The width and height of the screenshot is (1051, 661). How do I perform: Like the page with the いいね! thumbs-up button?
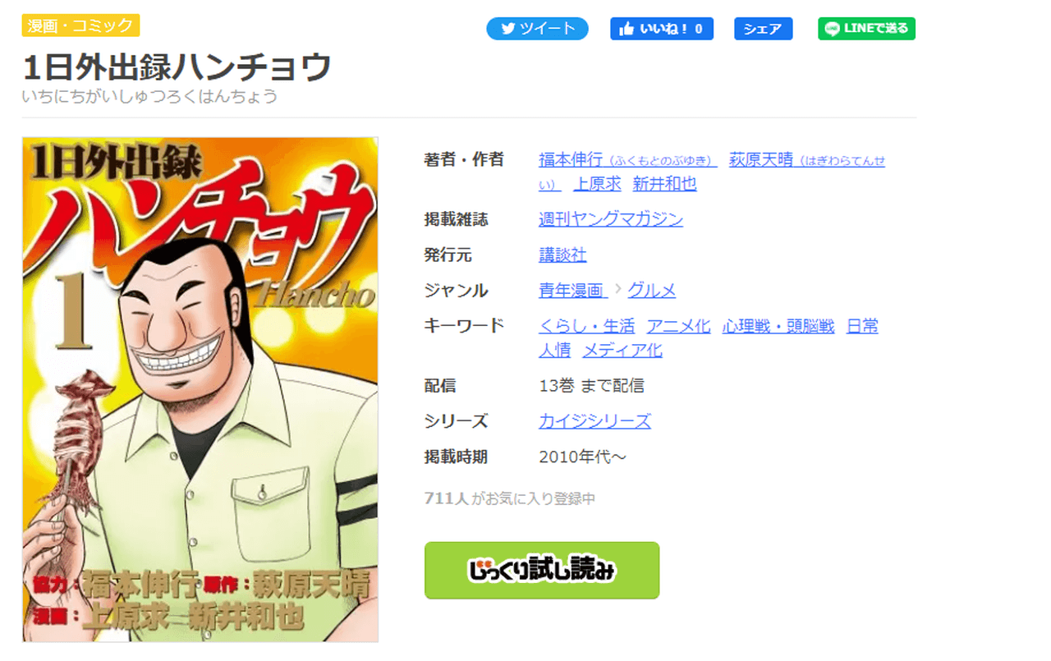661,29
